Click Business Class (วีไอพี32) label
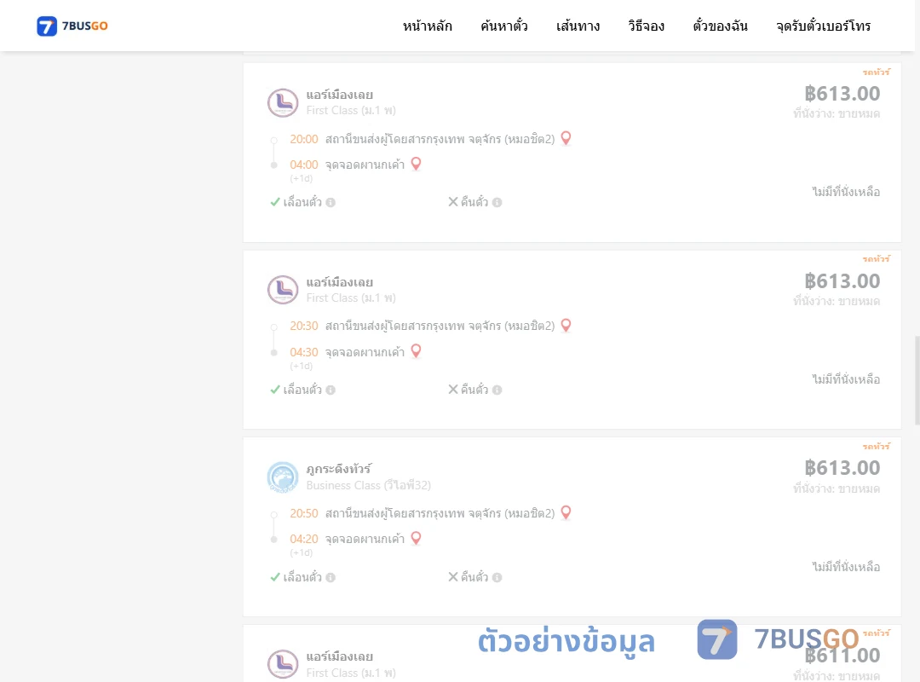 tap(369, 485)
